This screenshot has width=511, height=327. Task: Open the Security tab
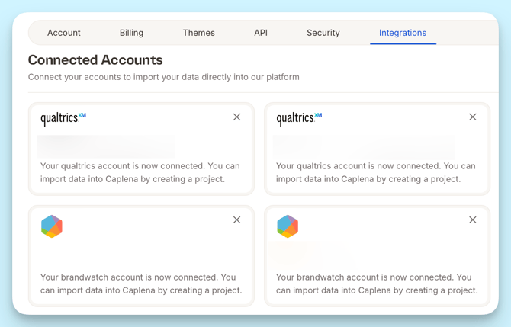[x=323, y=33]
